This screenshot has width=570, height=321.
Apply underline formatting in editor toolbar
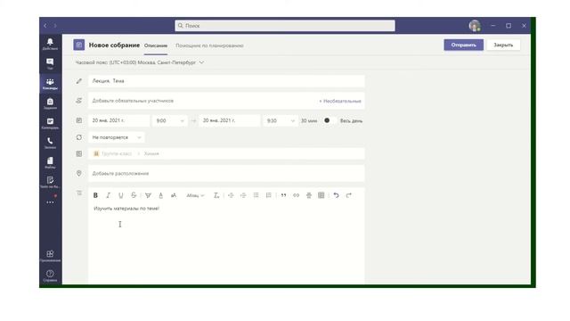click(121, 195)
